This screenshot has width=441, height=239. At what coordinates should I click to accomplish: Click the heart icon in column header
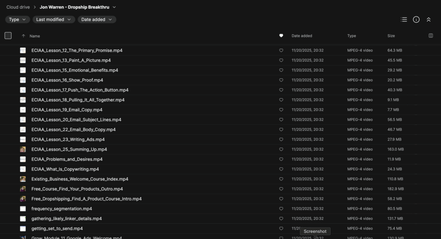281,36
